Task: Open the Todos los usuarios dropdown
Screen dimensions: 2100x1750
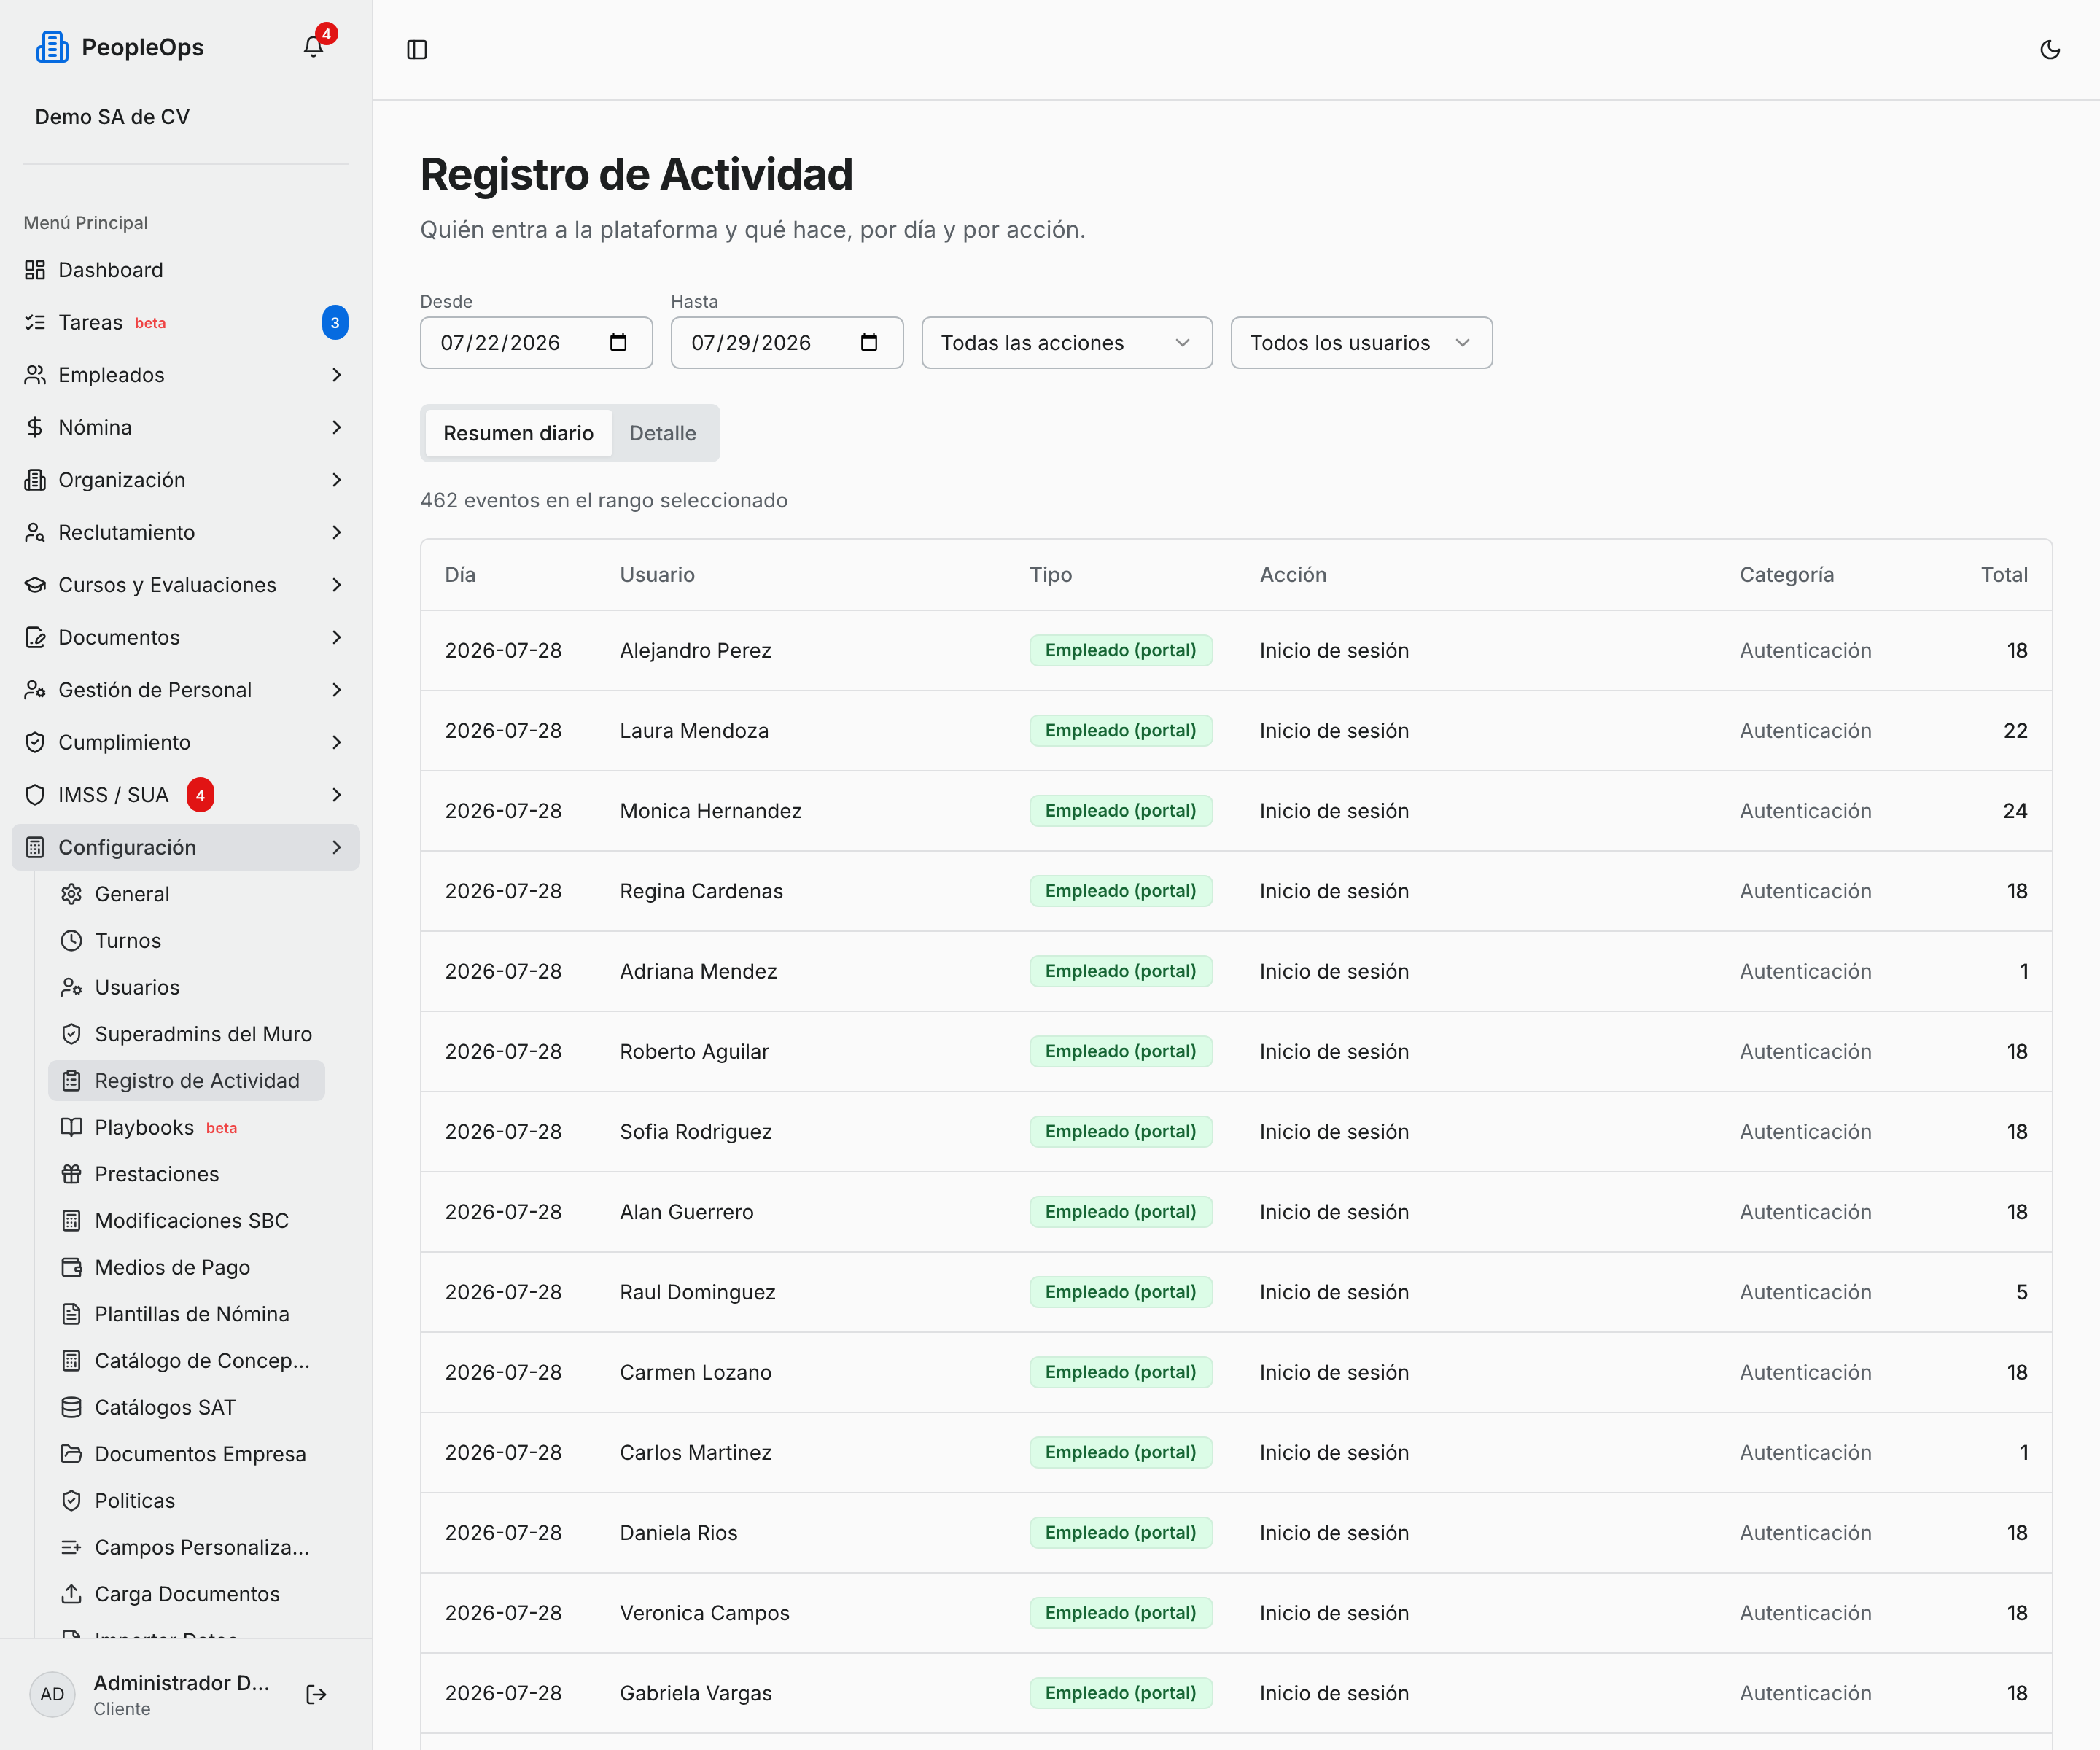Action: 1361,343
